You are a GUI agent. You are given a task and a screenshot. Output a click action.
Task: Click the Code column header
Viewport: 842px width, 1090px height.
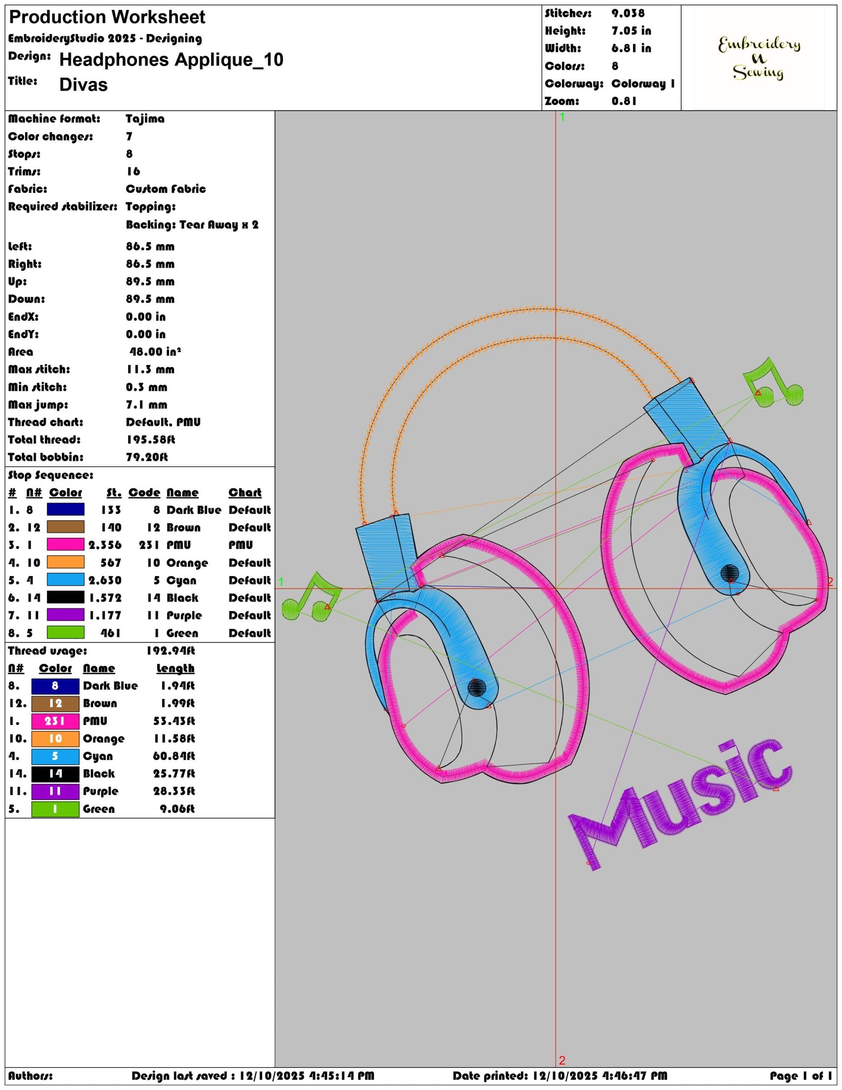(144, 493)
